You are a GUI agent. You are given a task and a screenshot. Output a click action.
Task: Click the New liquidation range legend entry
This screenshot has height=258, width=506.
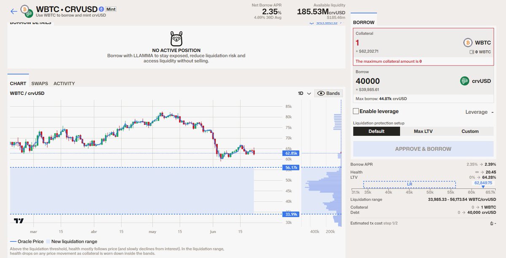(71, 242)
